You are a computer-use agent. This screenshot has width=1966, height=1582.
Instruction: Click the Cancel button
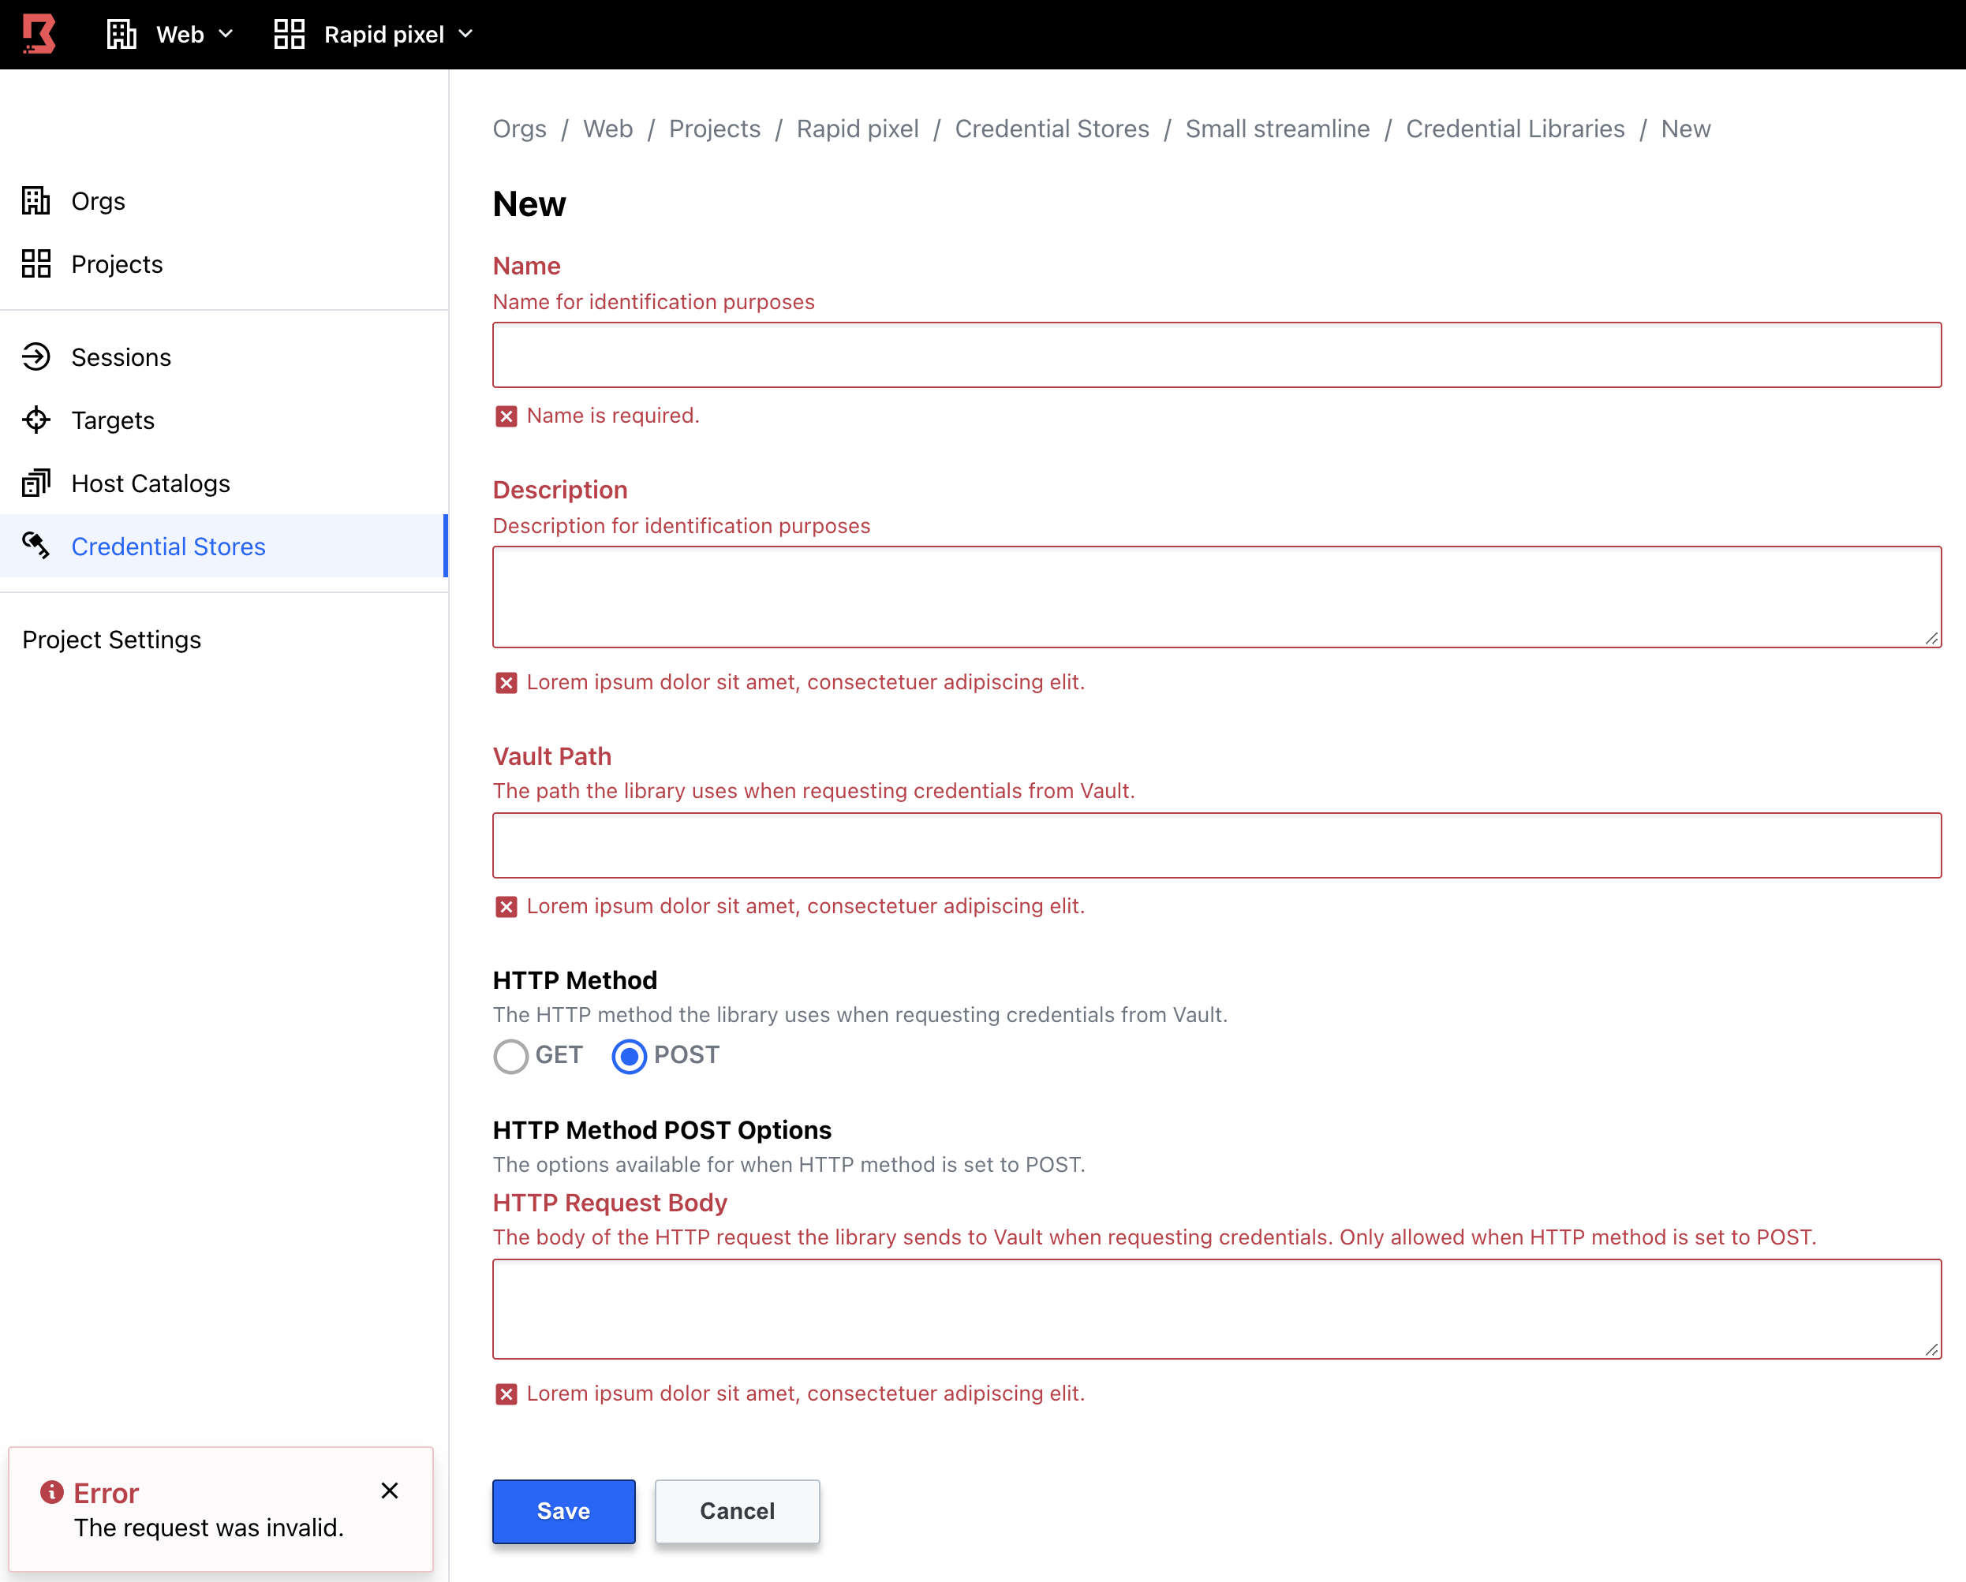tap(737, 1511)
